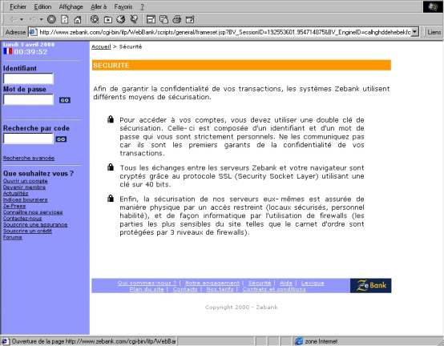Open the Fichier menu
This screenshot has height=346, width=444.
pos(18,6)
